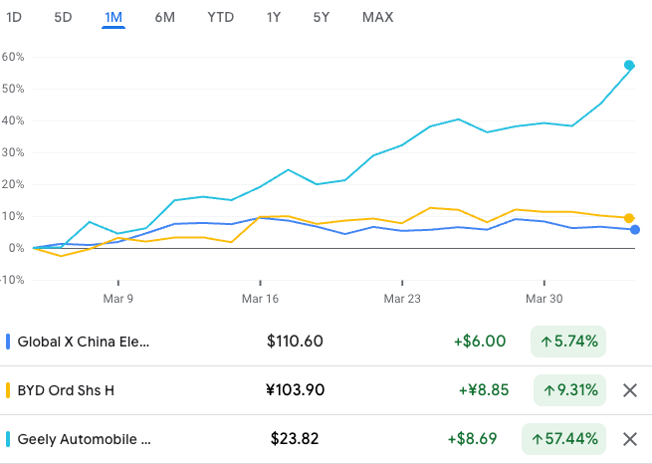Image resolution: width=652 pixels, height=464 pixels.
Task: Select the 1M time range tab
Action: [113, 17]
